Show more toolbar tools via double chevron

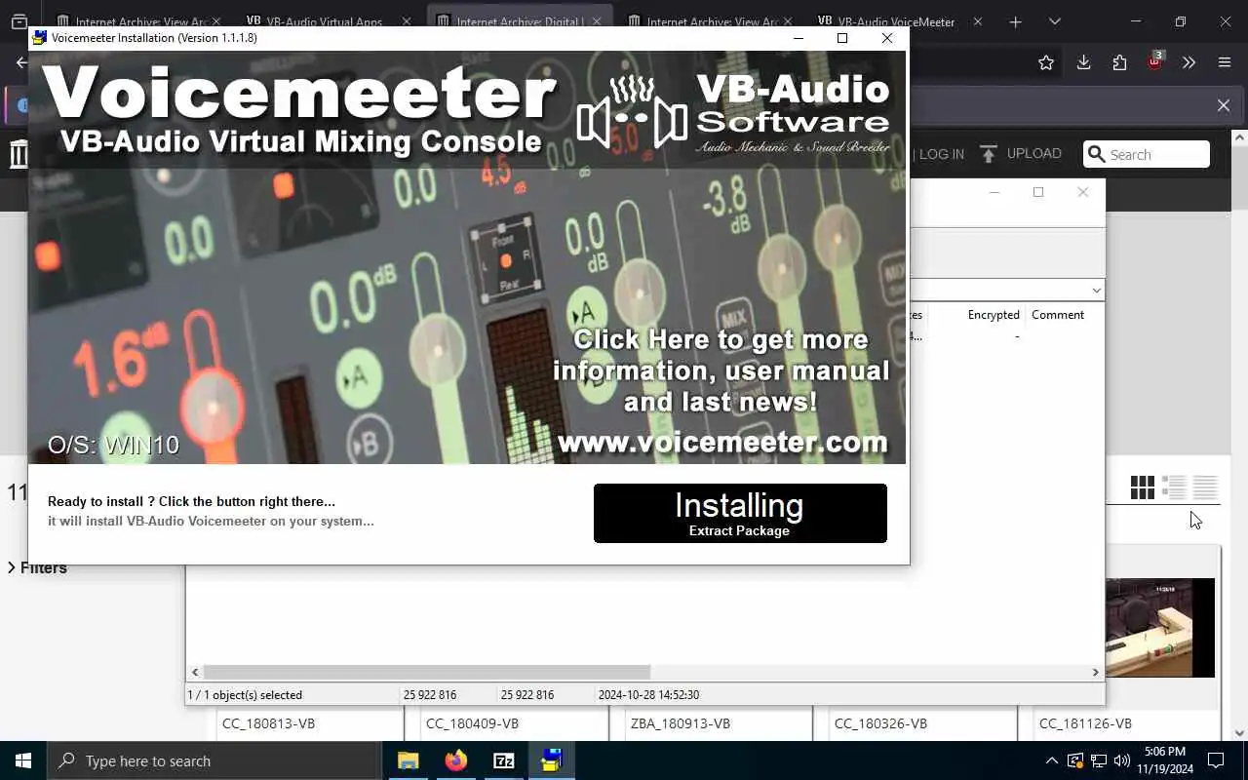tap(1189, 62)
